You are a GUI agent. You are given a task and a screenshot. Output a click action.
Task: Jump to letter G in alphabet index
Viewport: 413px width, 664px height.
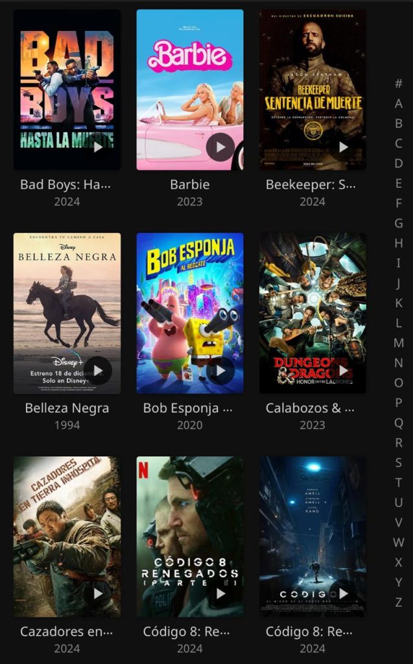click(398, 223)
